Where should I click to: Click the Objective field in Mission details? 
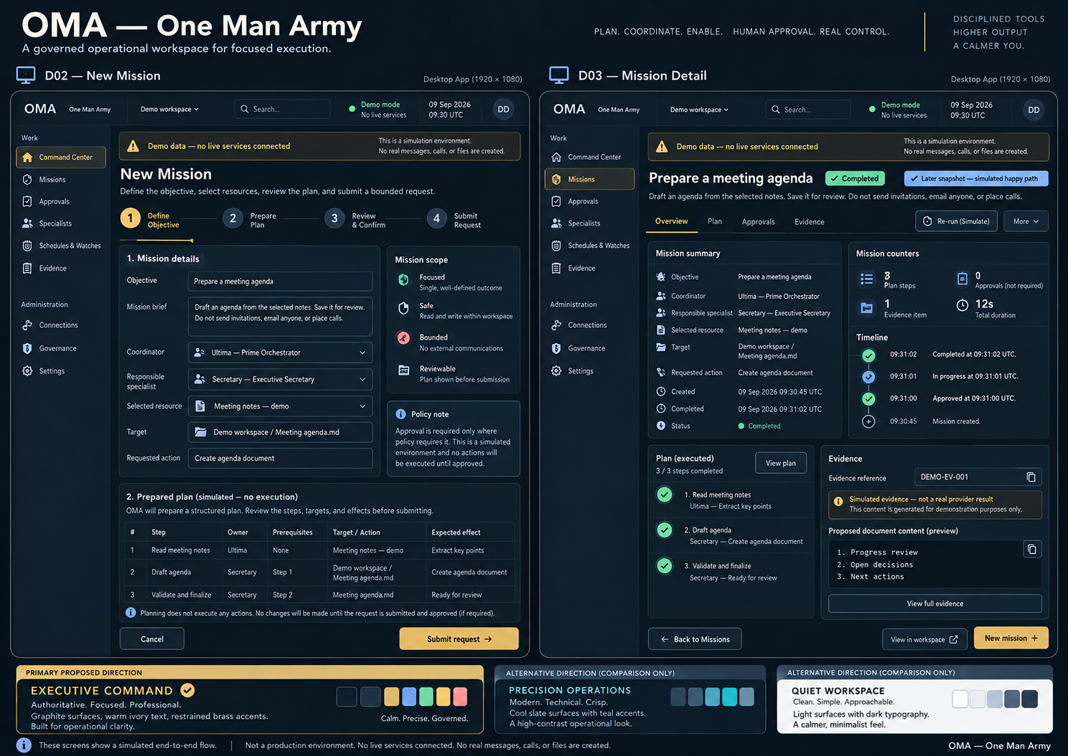pos(280,282)
